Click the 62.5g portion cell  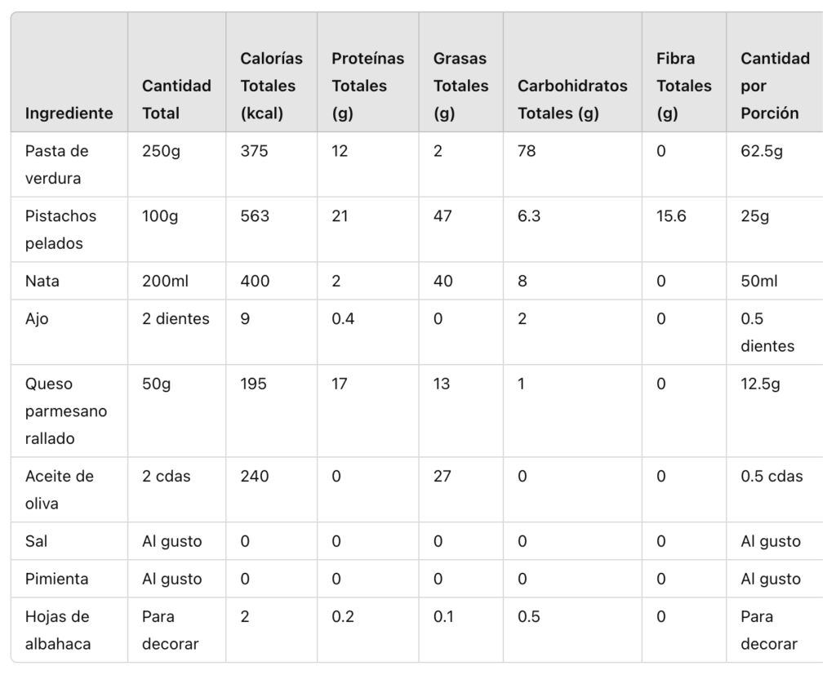(762, 151)
